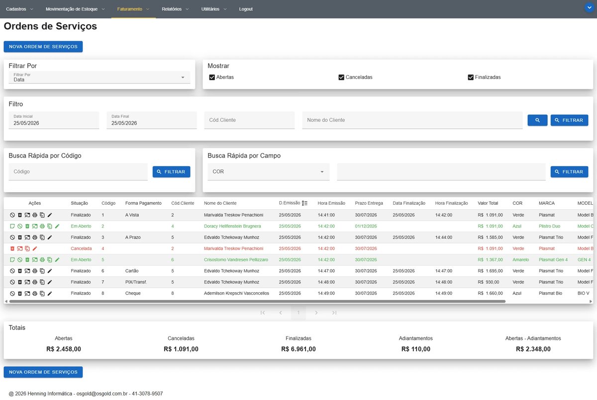Click the table's horizontal scrollbar thumb
This screenshot has height=400, width=597.
(x=257, y=301)
